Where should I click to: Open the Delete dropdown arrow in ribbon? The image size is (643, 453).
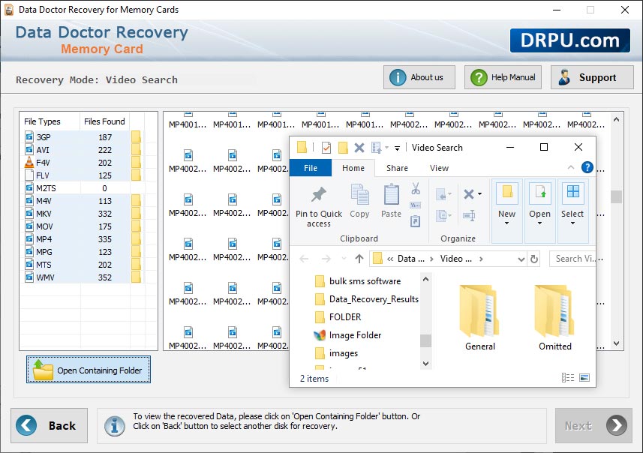pyautogui.click(x=479, y=194)
